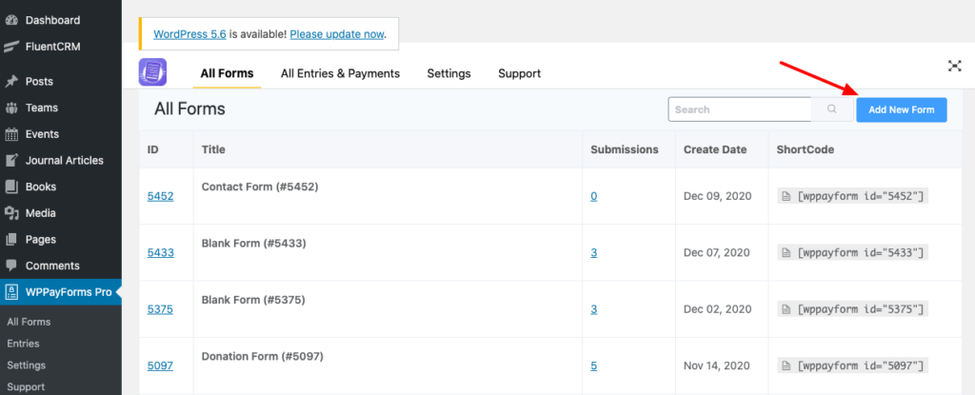Click the Comments bubble icon in sidebar

click(x=12, y=266)
